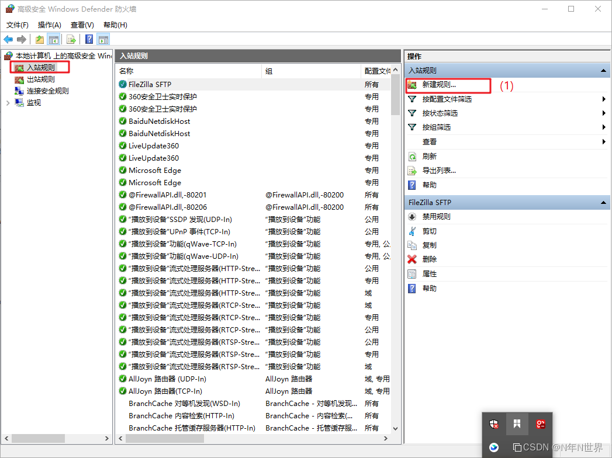Viewport: 612px width, 458px height.
Task: Open 按组筛选 submenu
Action: 507,127
